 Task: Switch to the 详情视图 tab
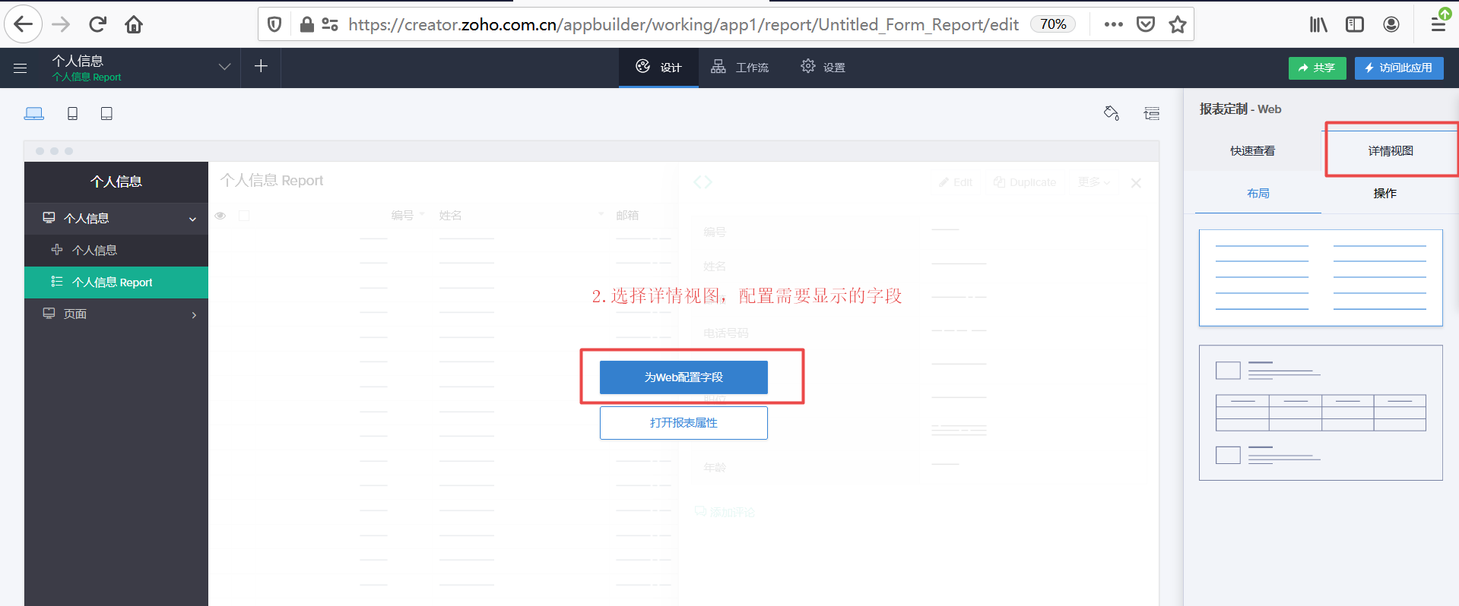(x=1390, y=150)
